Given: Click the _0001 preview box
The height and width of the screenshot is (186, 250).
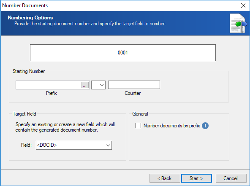Looking at the screenshot, I should click(123, 53).
